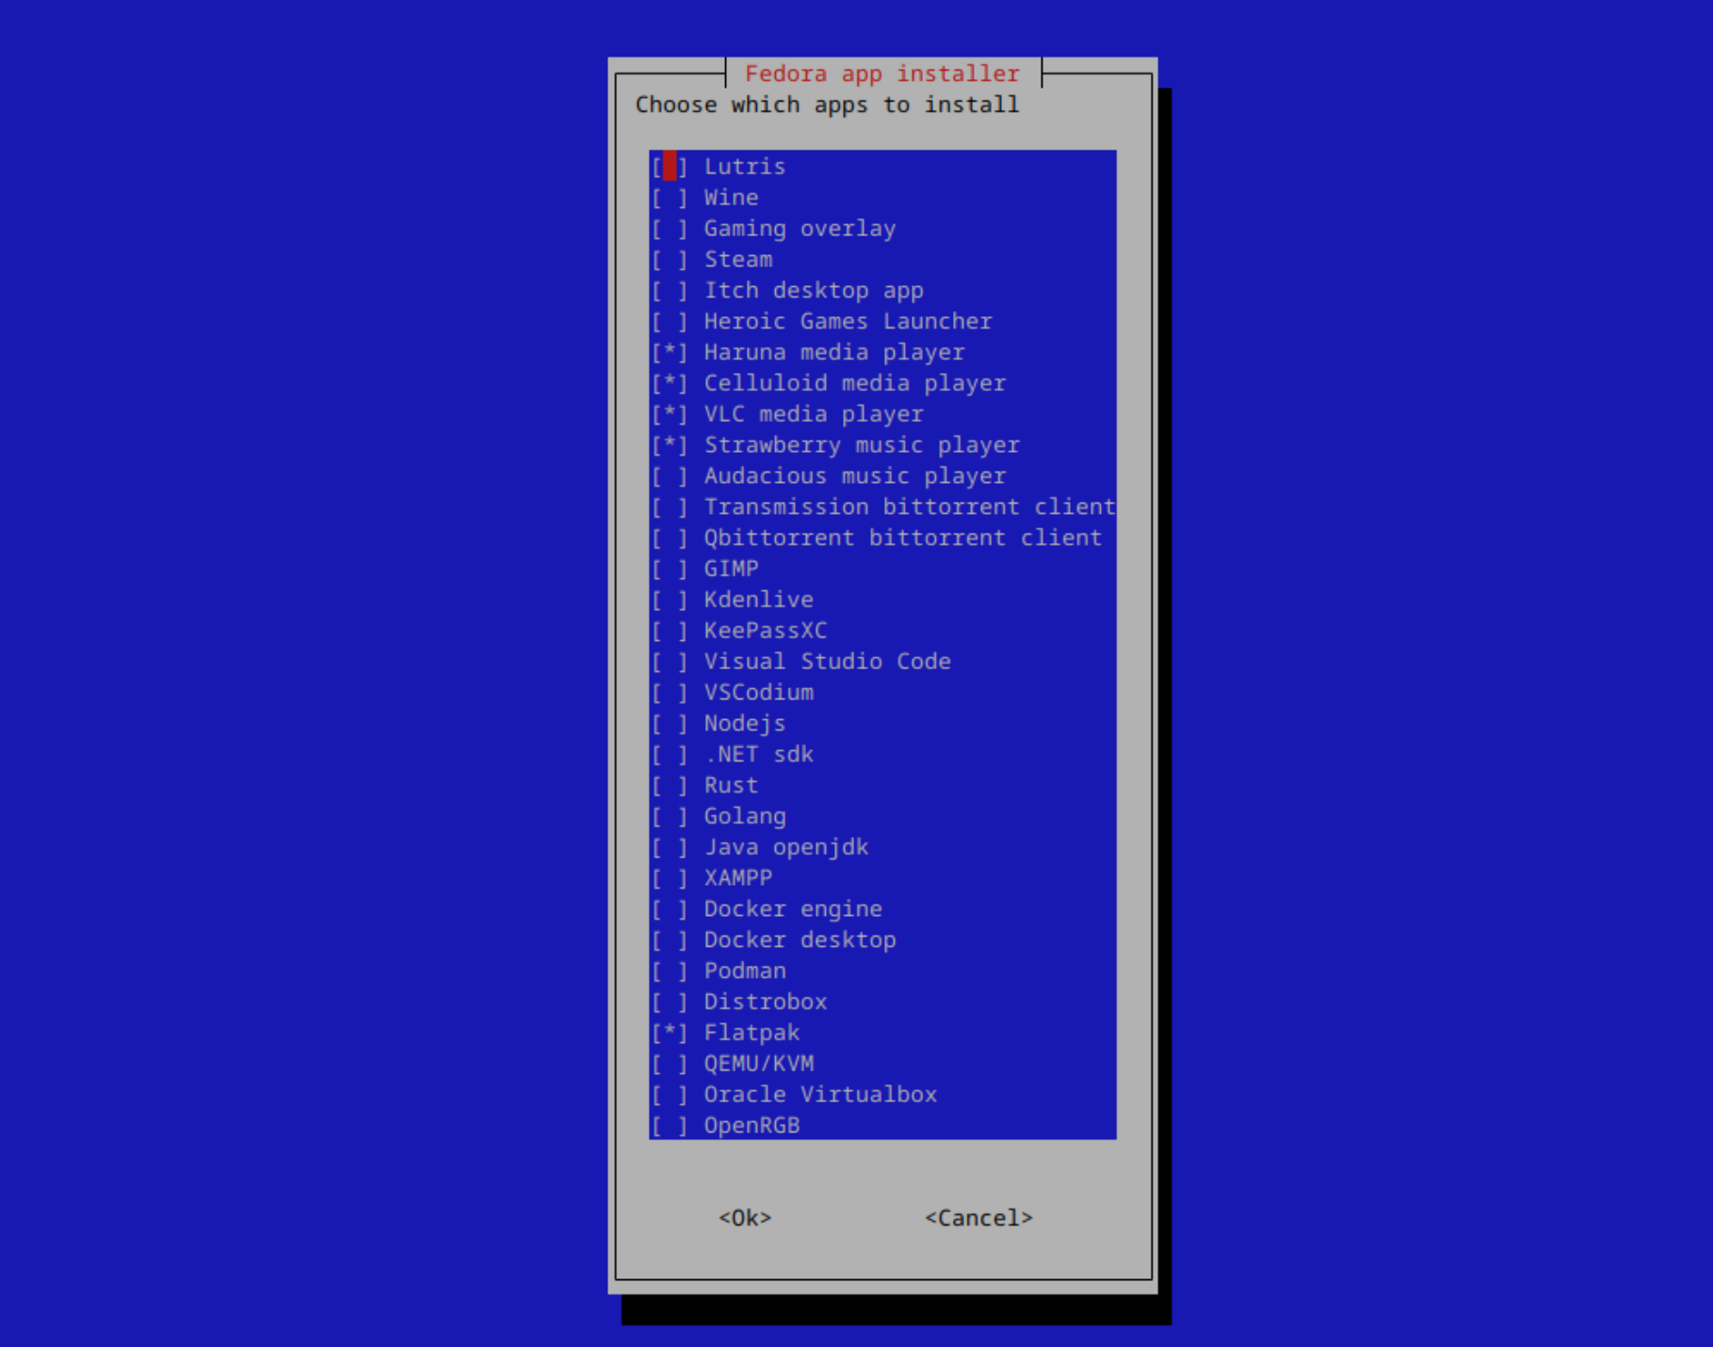Viewport: 1713px width, 1347px height.
Task: Check Java openjdk checkbox
Action: (670, 847)
